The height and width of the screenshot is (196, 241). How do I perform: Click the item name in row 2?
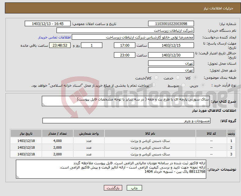click(x=150, y=147)
